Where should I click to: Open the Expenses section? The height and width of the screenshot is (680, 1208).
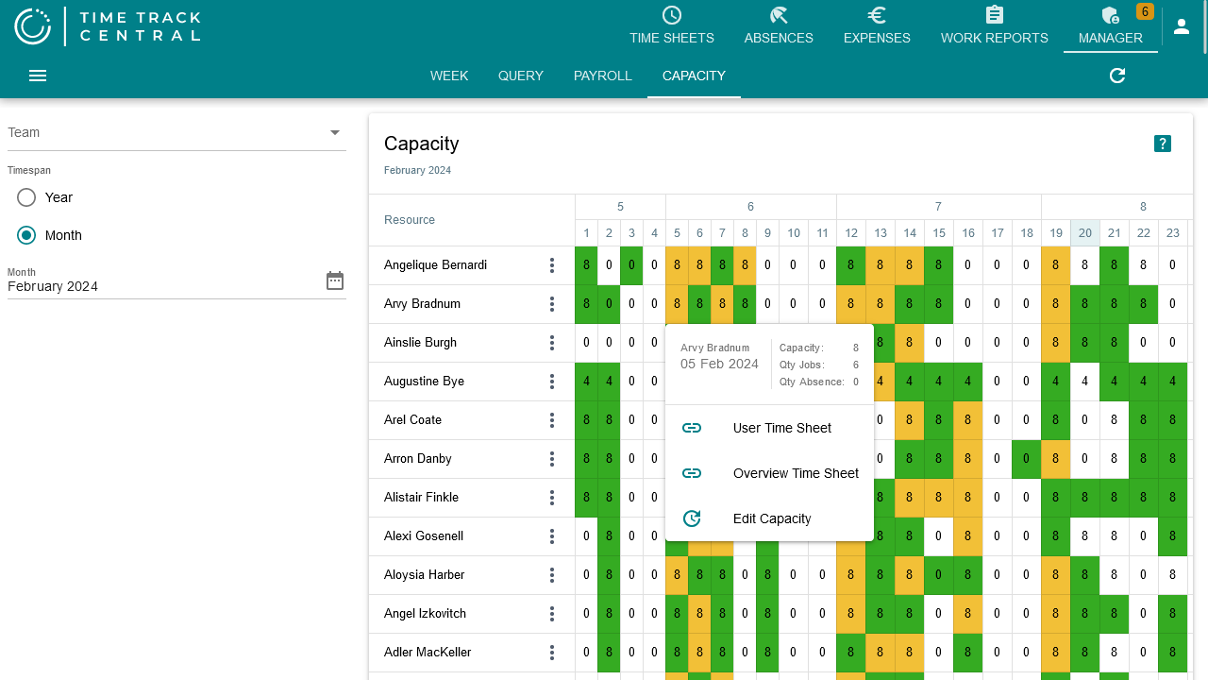[x=877, y=25]
